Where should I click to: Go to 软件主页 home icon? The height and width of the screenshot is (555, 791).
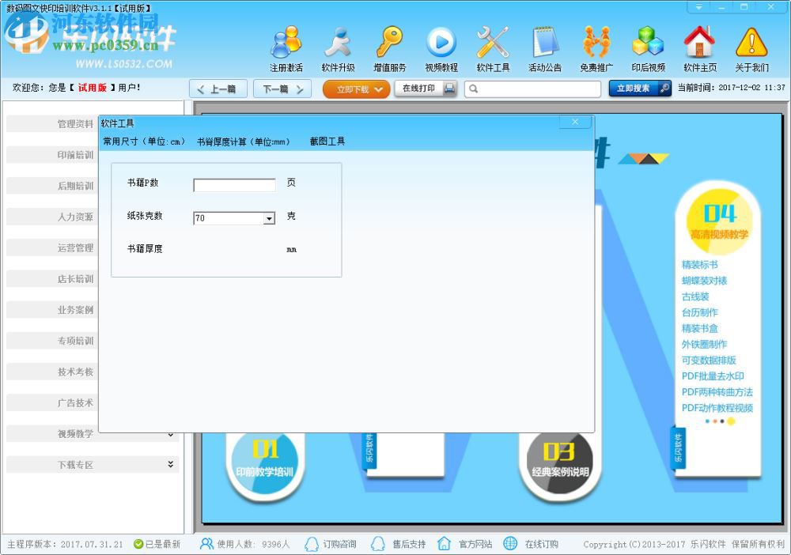point(699,47)
